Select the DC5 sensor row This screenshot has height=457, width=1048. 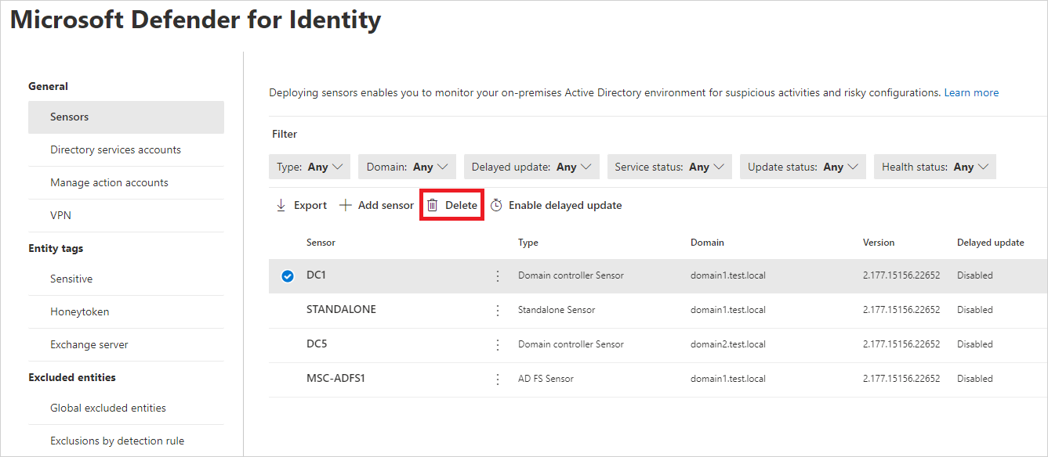coord(287,344)
